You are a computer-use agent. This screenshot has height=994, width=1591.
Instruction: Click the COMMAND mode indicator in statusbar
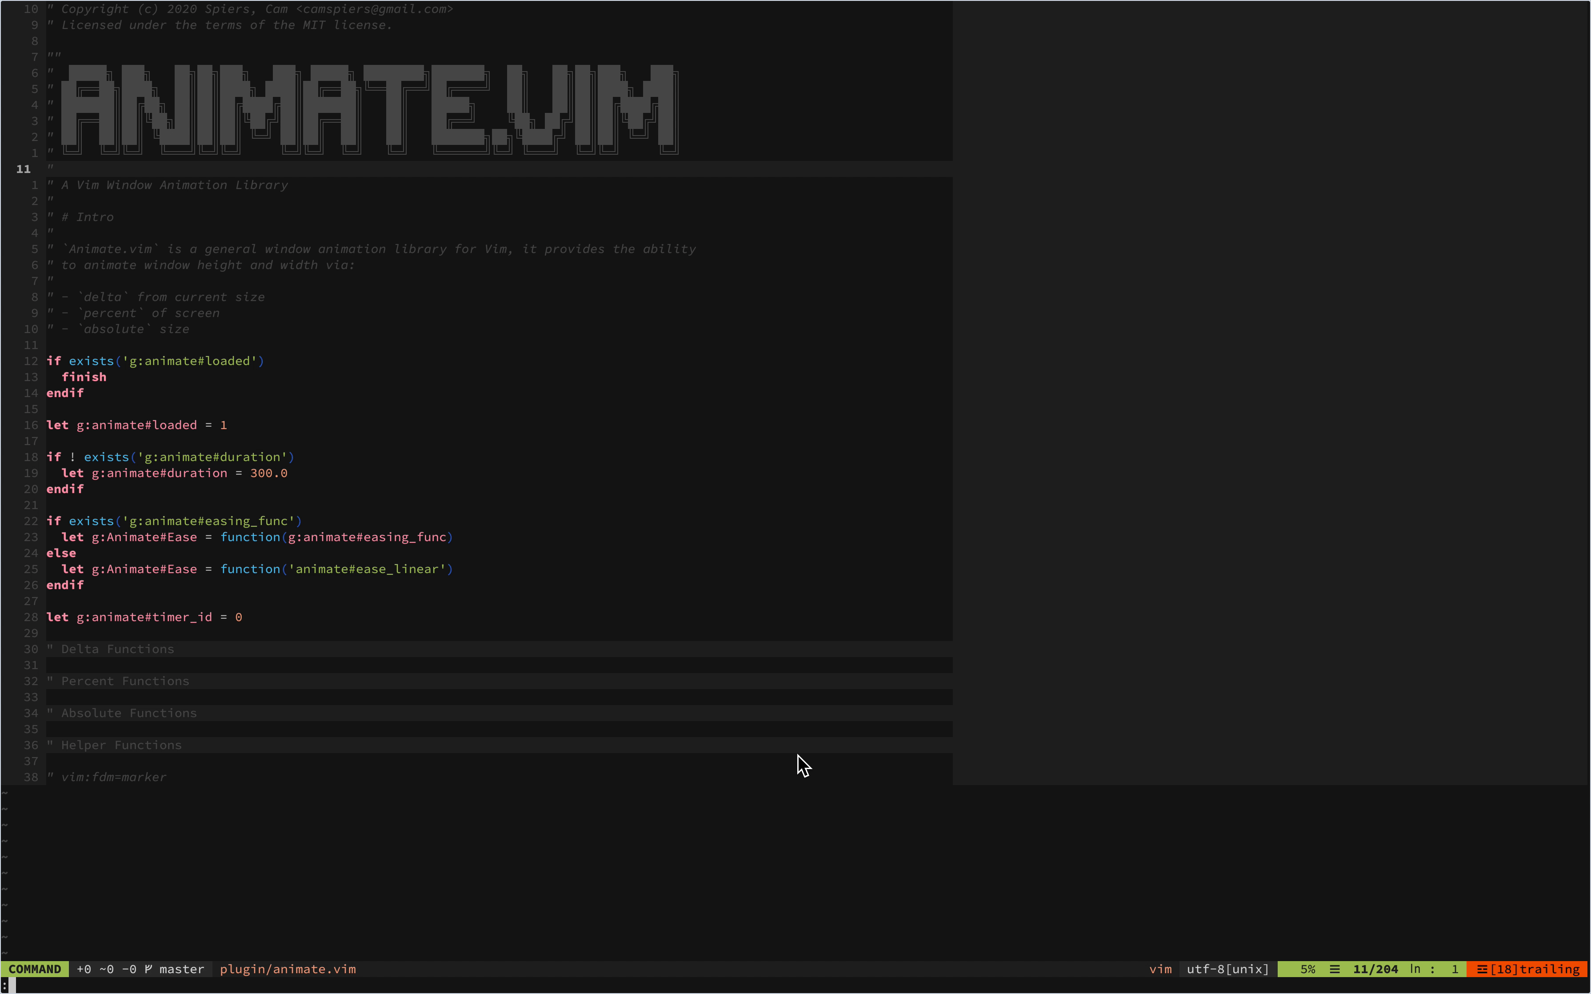click(33, 969)
